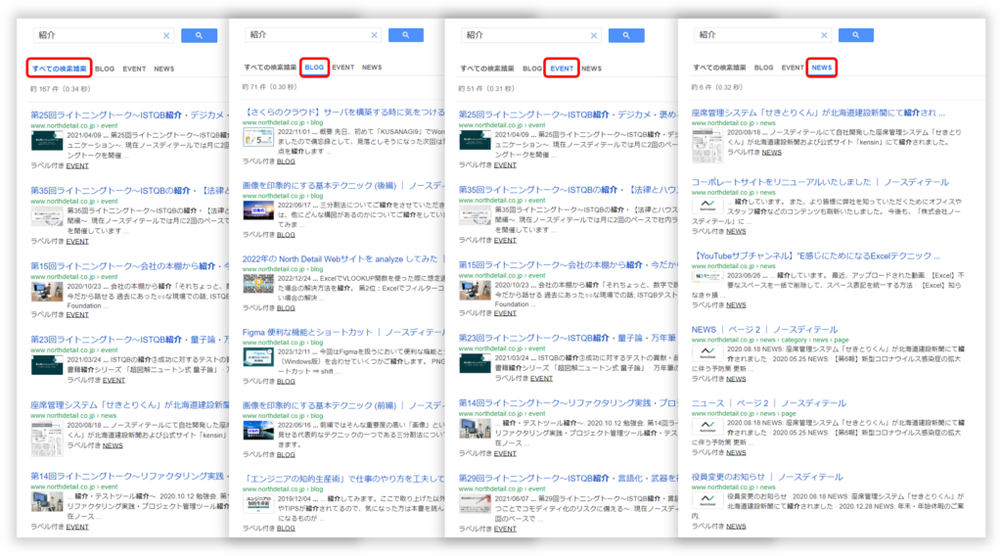The image size is (1002, 556).
Task: Open Figma 便利な機能とショートカット blog result
Action: click(343, 332)
